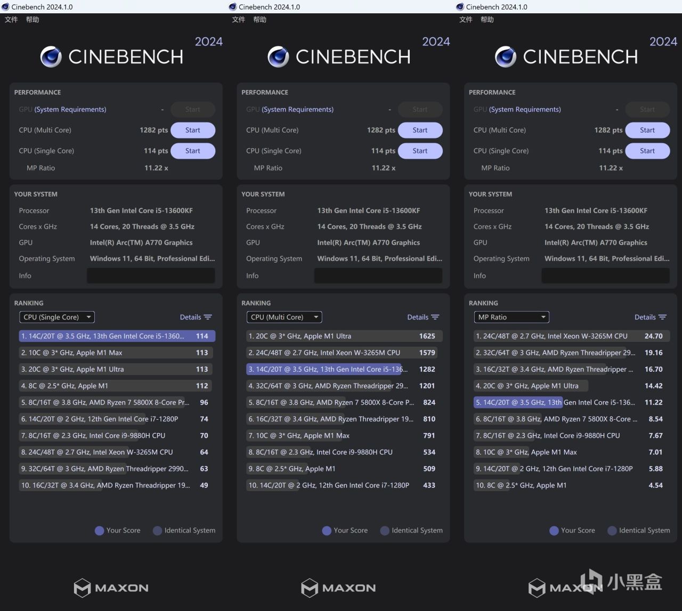Select Apple M1 Ultra row with ratio 14.42

pyautogui.click(x=572, y=386)
